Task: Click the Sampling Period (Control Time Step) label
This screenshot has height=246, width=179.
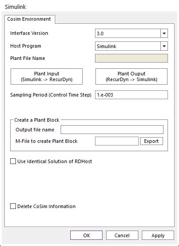Action: (51, 95)
